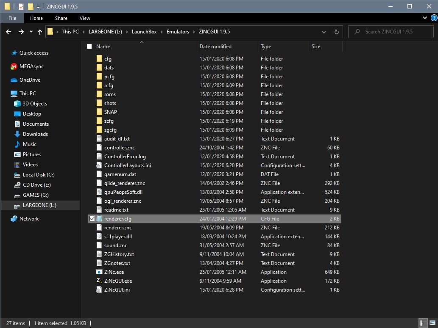Click the Search ZINCGUI 1.9.5 box
Image resolution: width=438 pixels, height=328 pixels.
[391, 32]
